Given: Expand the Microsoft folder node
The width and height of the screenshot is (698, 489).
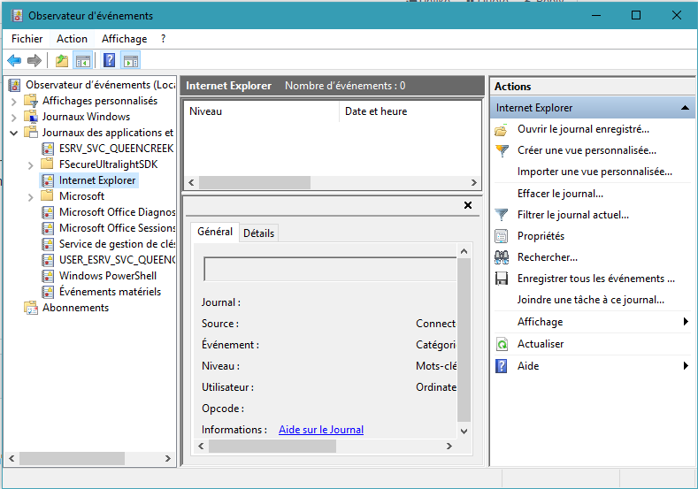Looking at the screenshot, I should tap(30, 197).
